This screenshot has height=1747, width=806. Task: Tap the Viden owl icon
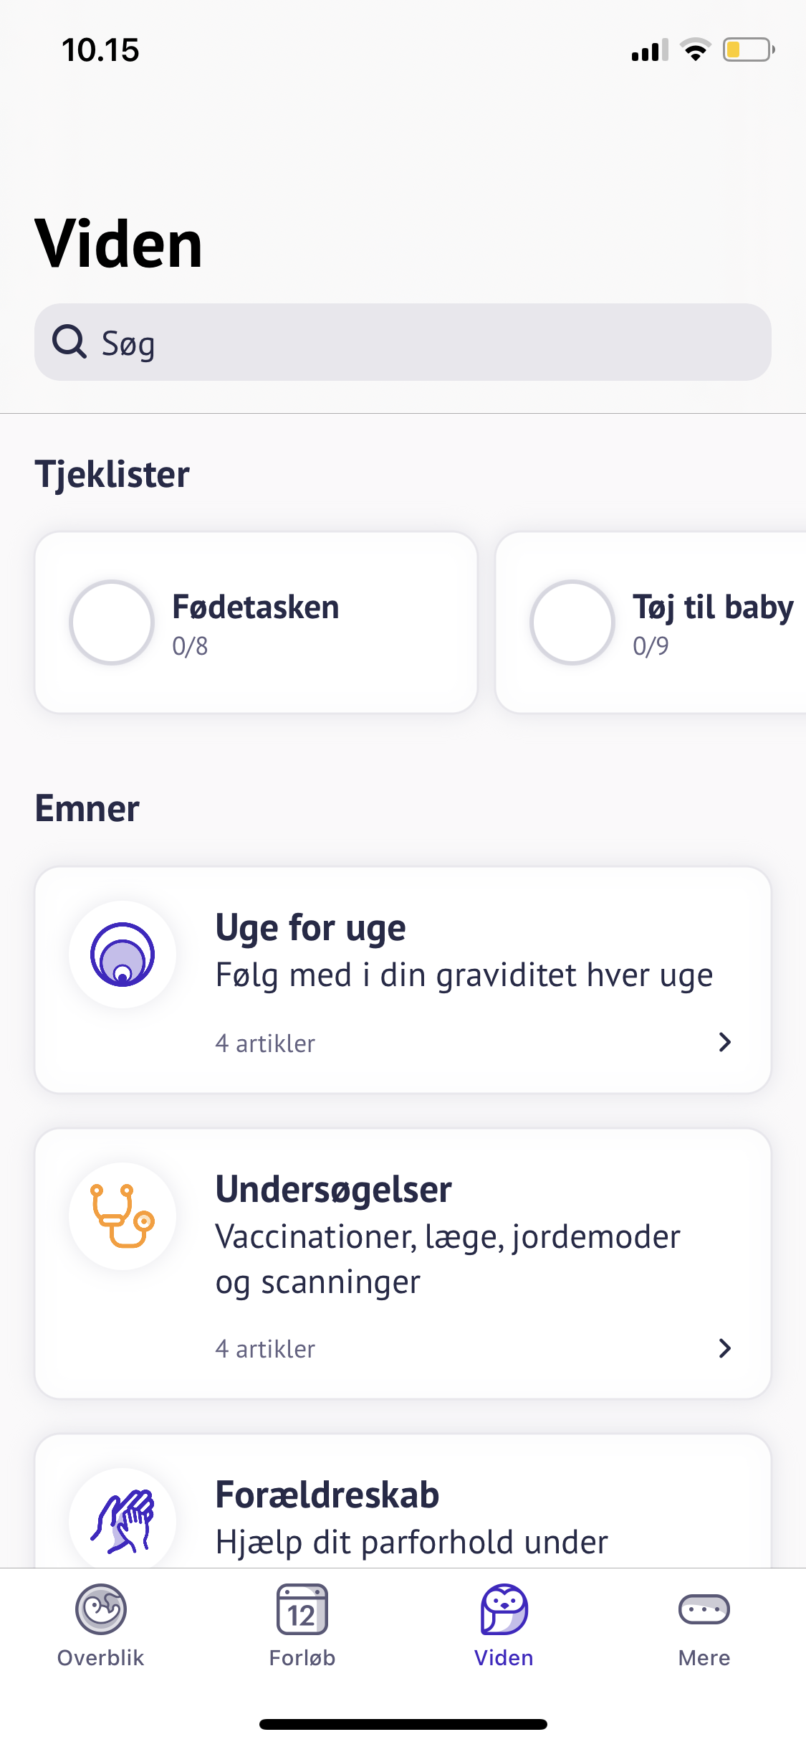[x=504, y=1609]
